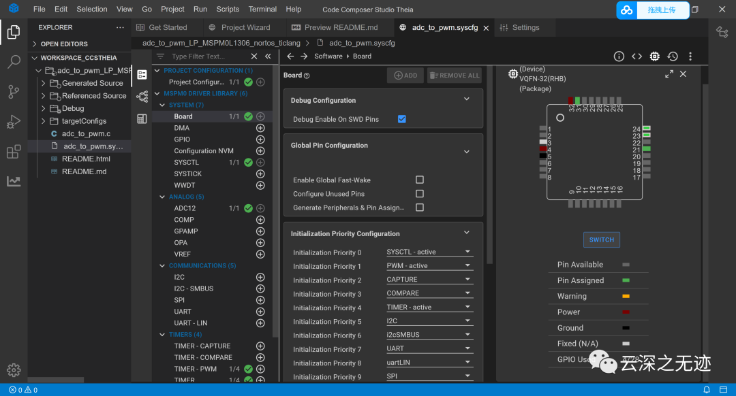Open the Search view in activity bar
This screenshot has width=736, height=396.
14,62
